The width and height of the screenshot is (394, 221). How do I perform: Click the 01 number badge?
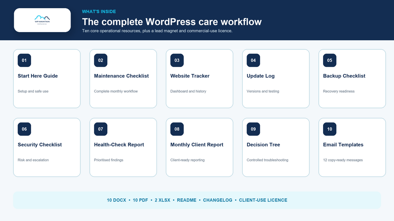pyautogui.click(x=24, y=60)
